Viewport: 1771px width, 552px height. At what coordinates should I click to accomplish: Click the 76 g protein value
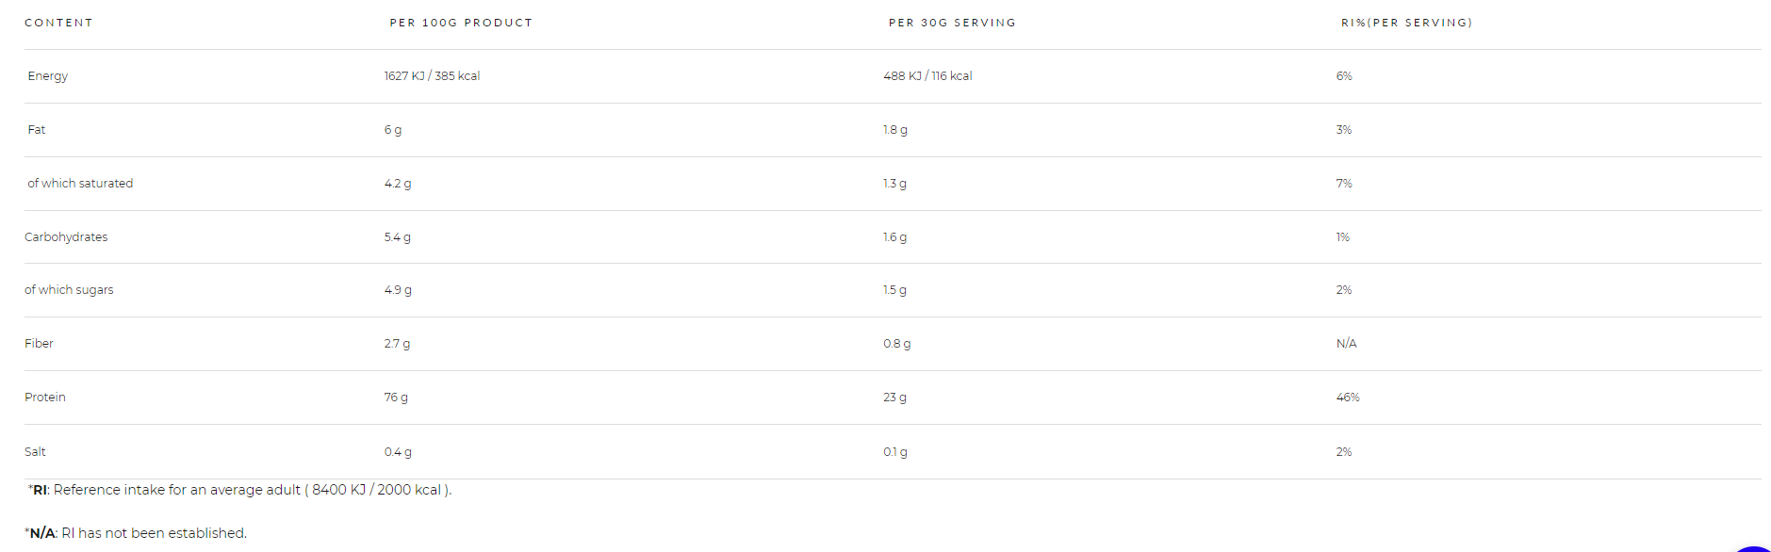(x=396, y=398)
